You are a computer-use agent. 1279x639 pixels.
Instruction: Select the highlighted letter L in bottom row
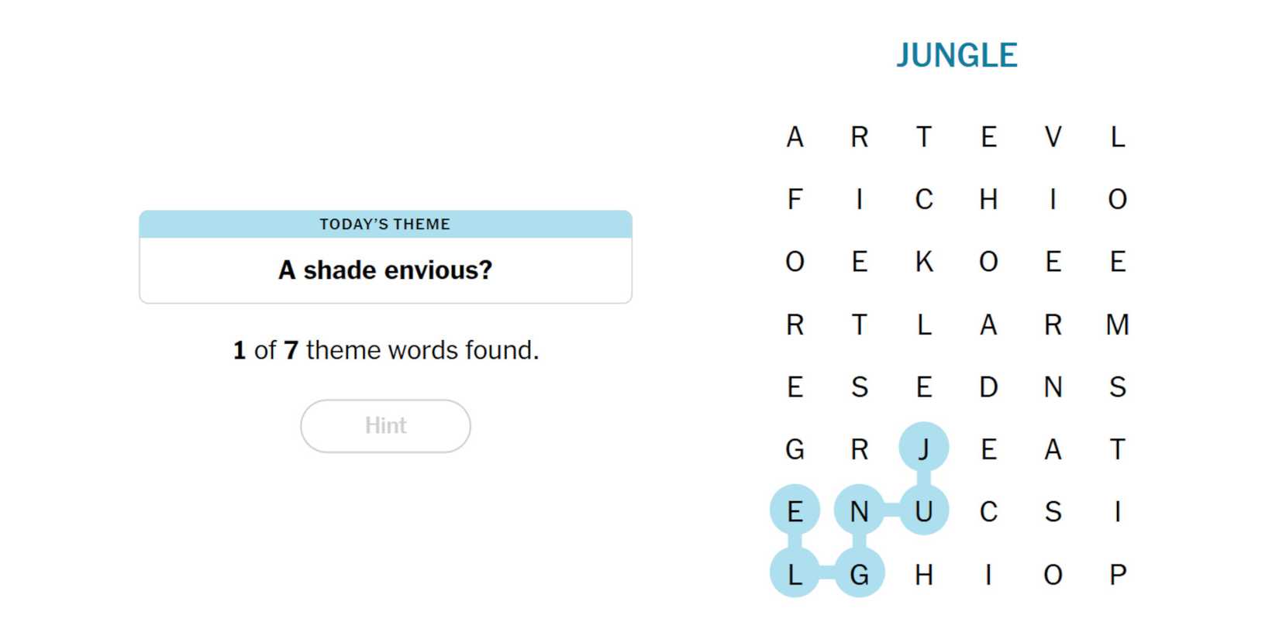point(795,575)
